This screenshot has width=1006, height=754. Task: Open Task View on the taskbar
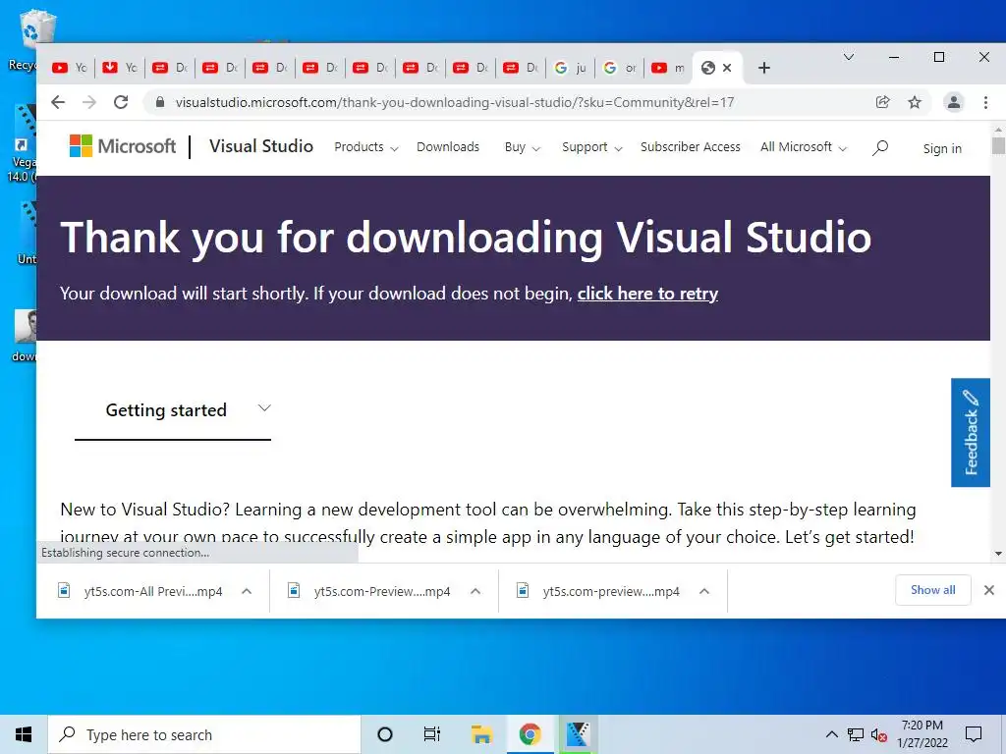(432, 734)
